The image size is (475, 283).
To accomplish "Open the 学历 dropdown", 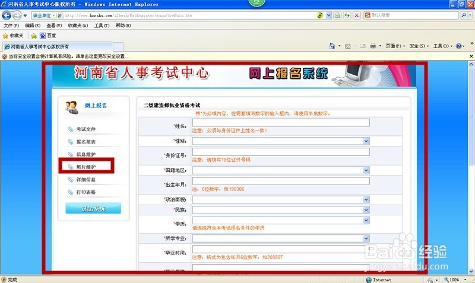I will pos(281,220).
